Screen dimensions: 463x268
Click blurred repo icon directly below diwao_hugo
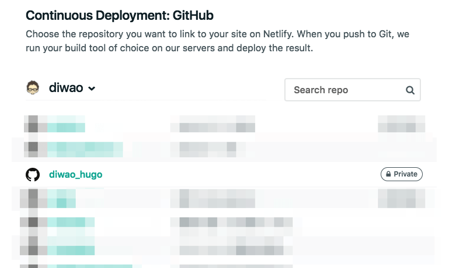(x=33, y=199)
